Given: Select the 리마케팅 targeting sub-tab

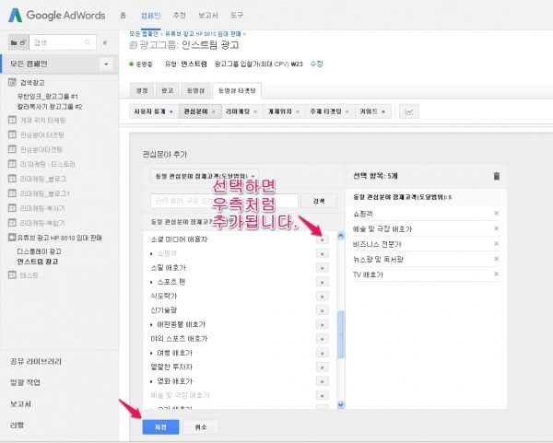Looking at the screenshot, I should click(x=241, y=111).
